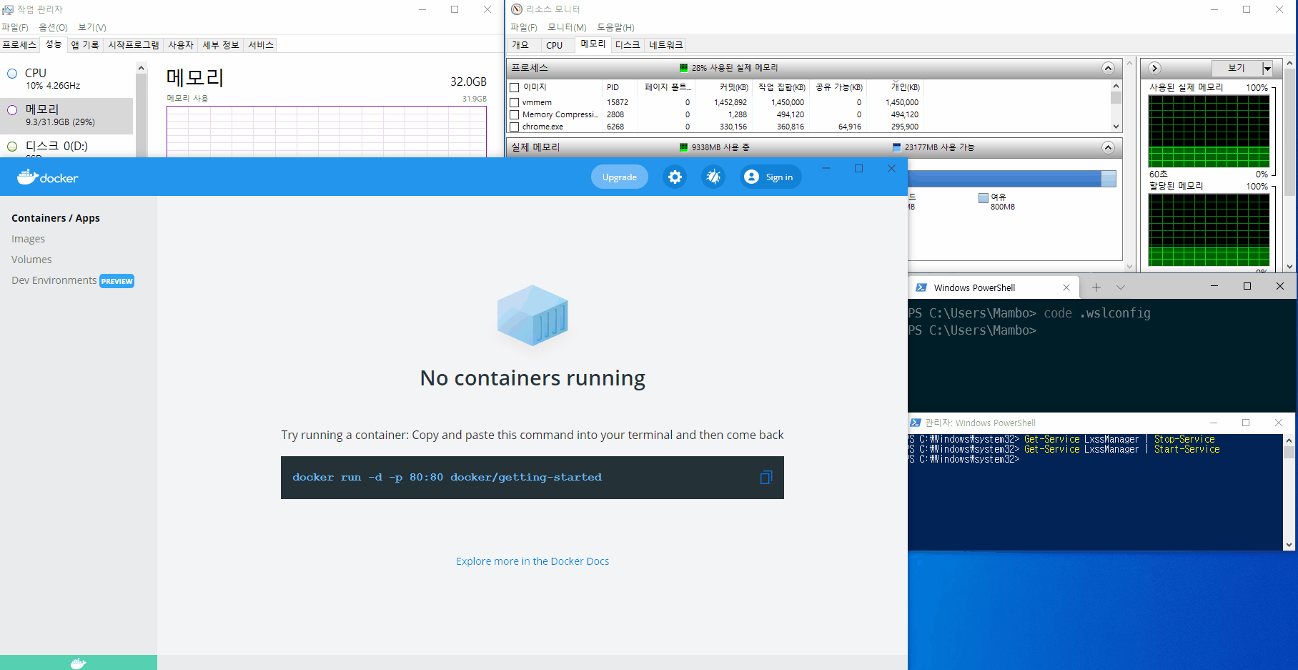Viewport: 1298px width, 670px height.
Task: Copy the docker run command
Action: pyautogui.click(x=766, y=478)
